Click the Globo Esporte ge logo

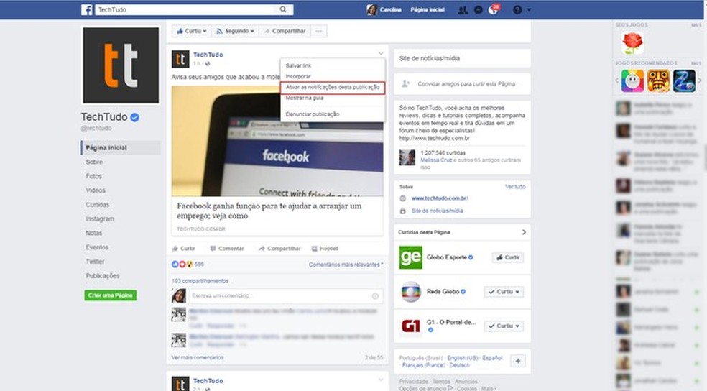click(411, 257)
